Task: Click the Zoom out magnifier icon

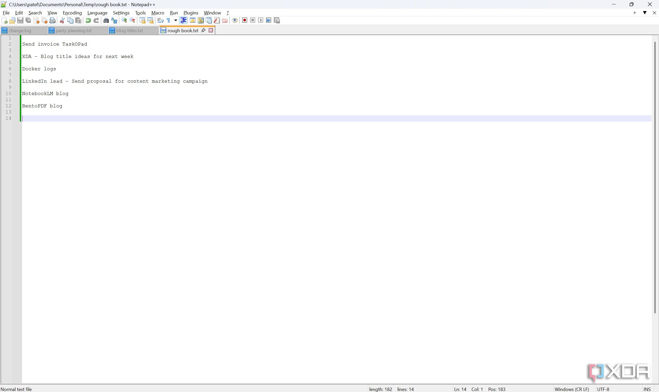Action: pyautogui.click(x=132, y=20)
